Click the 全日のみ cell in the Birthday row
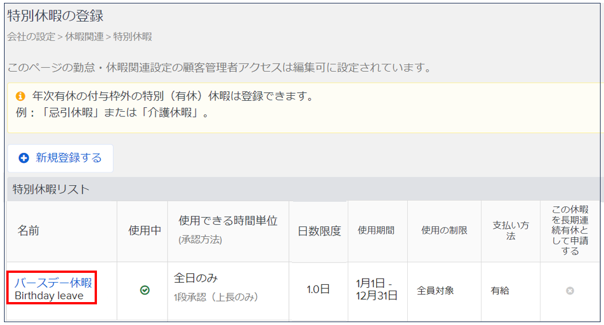The height and width of the screenshot is (325, 604). [x=196, y=279]
